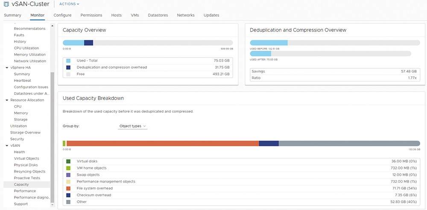The width and height of the screenshot is (427, 210).
Task: Select Faults in the sidebar
Action: coord(19,35)
